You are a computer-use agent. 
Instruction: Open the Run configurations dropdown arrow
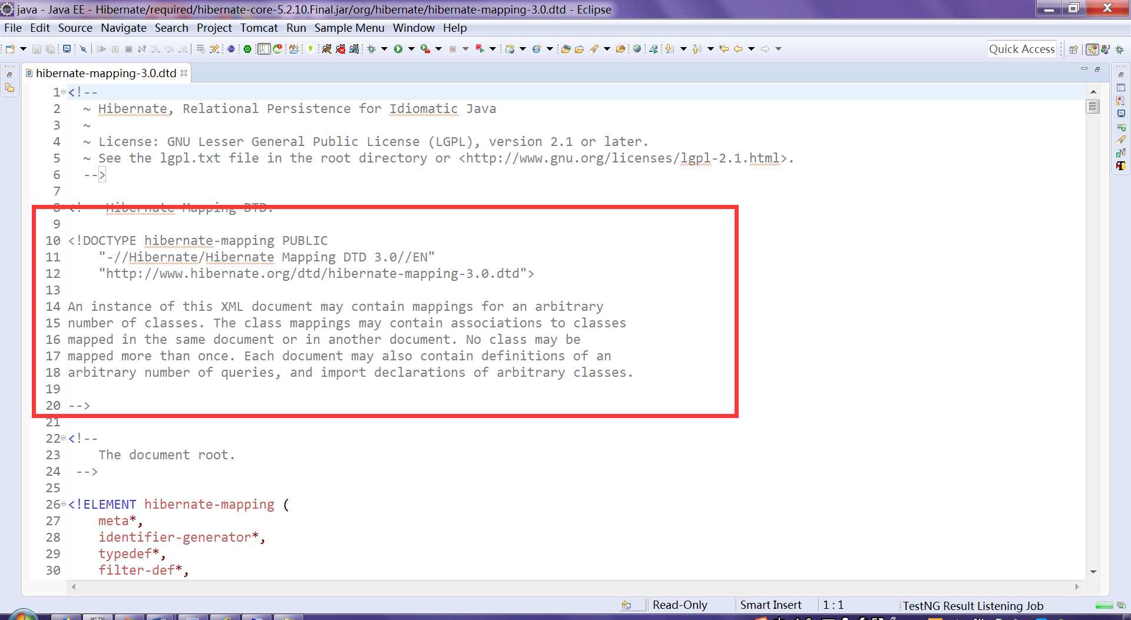411,49
